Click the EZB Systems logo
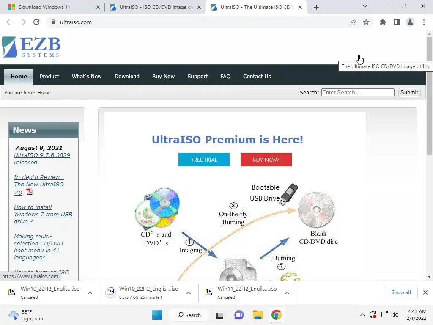 (31, 47)
